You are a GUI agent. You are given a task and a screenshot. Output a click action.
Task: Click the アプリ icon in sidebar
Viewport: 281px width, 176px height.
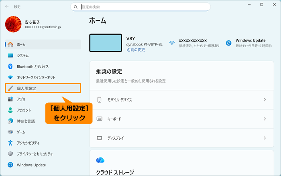pyautogui.click(x=10, y=99)
